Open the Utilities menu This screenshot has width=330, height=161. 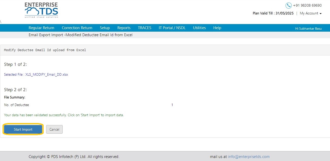coord(199,28)
